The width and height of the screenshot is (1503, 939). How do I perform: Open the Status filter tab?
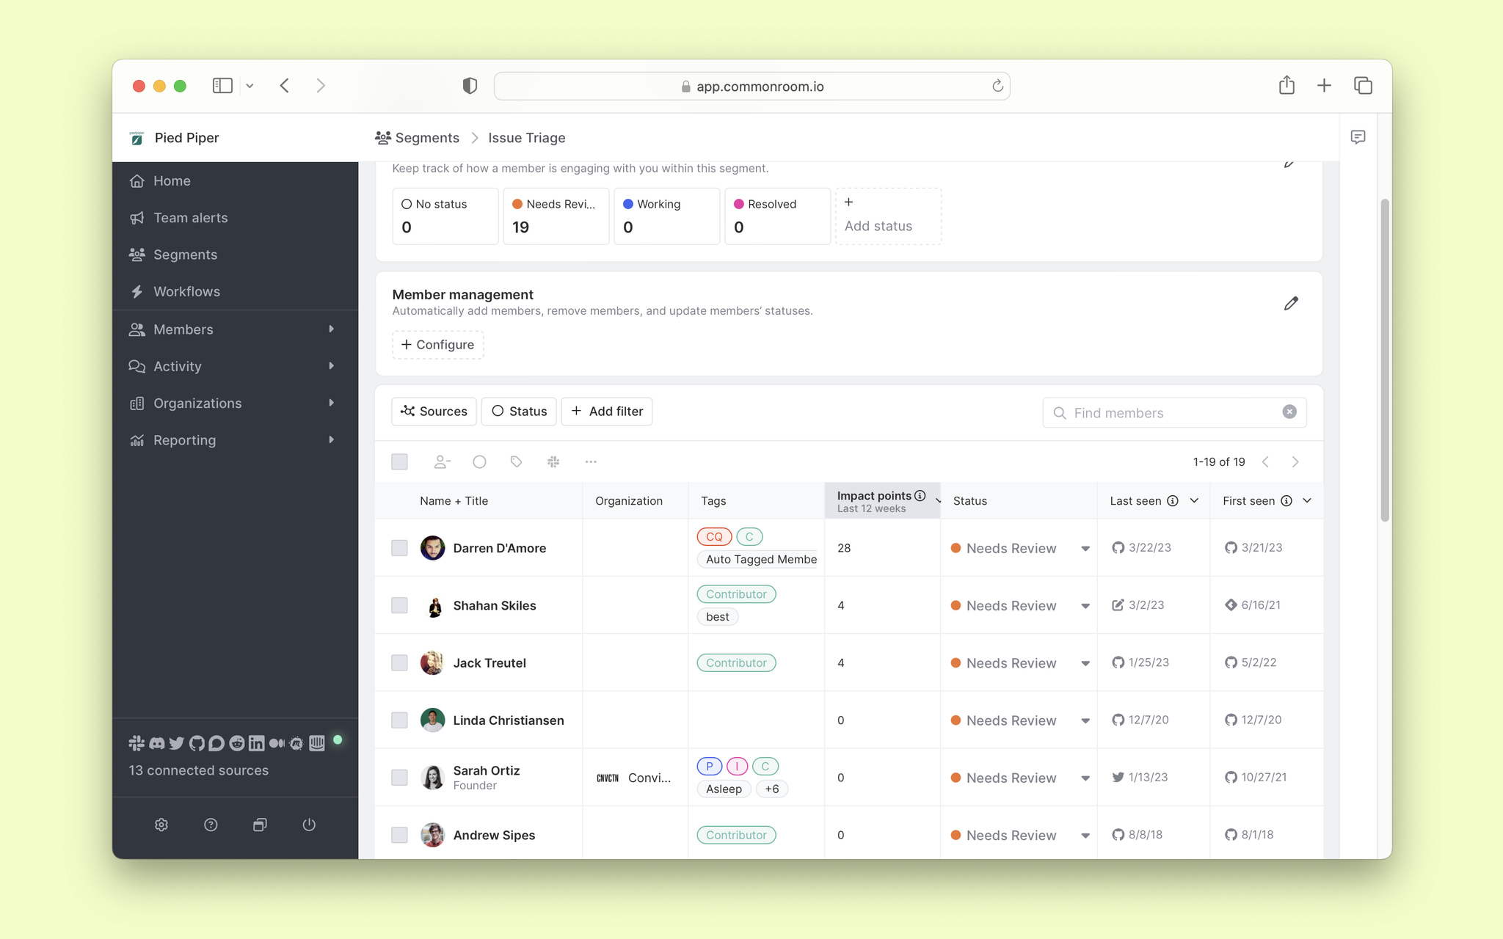[x=518, y=411]
